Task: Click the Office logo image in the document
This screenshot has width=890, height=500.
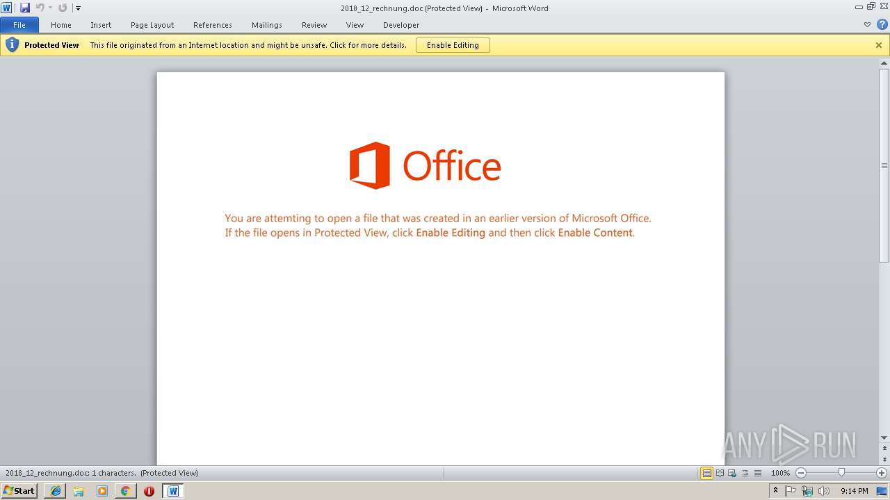Action: pos(425,165)
